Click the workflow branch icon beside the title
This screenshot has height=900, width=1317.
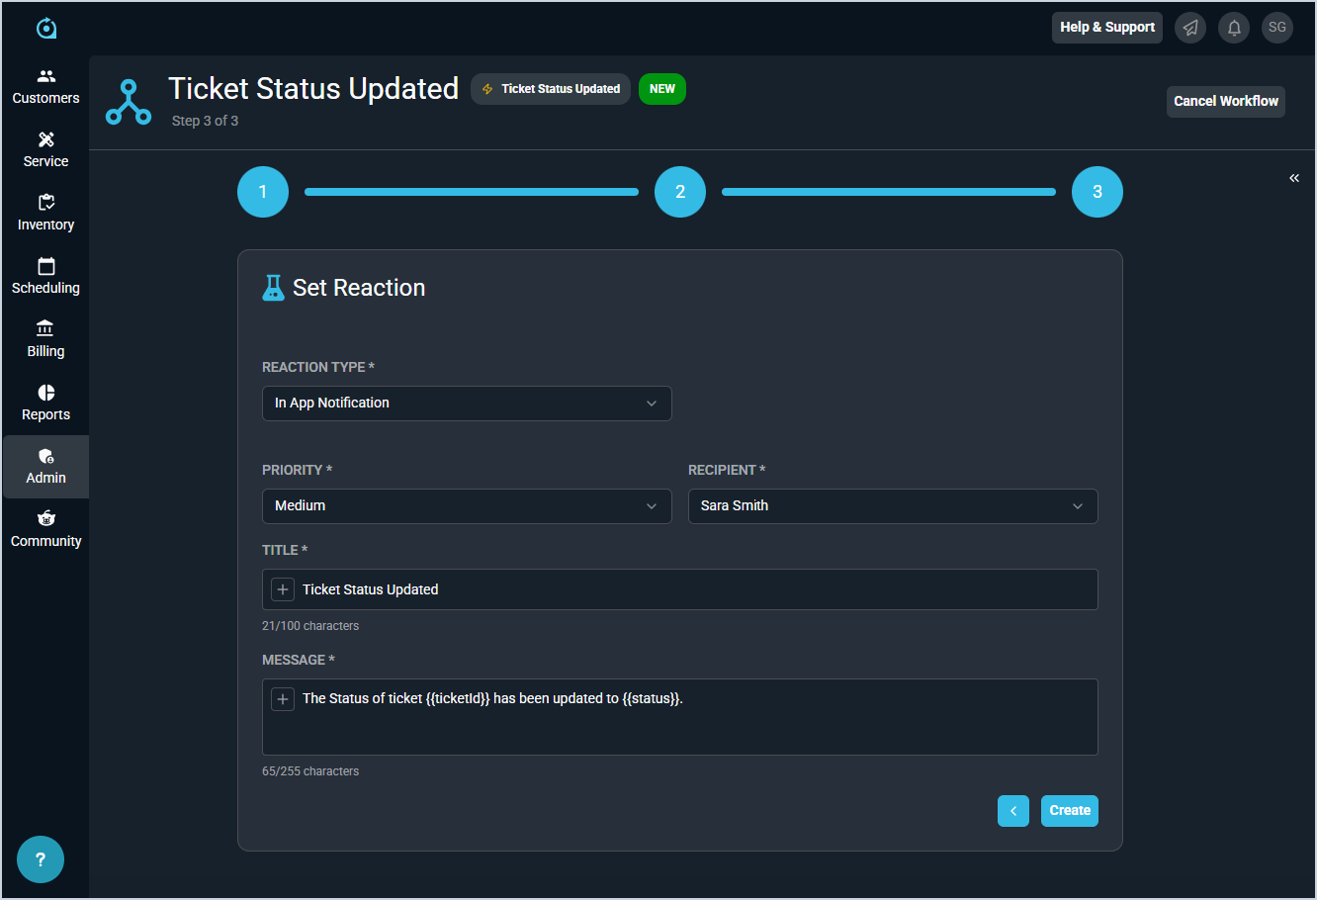tap(129, 103)
